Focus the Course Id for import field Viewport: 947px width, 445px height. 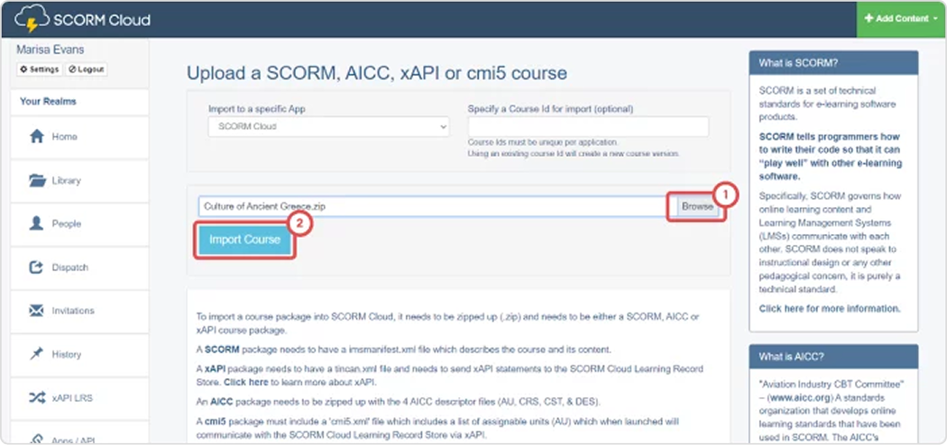point(588,127)
